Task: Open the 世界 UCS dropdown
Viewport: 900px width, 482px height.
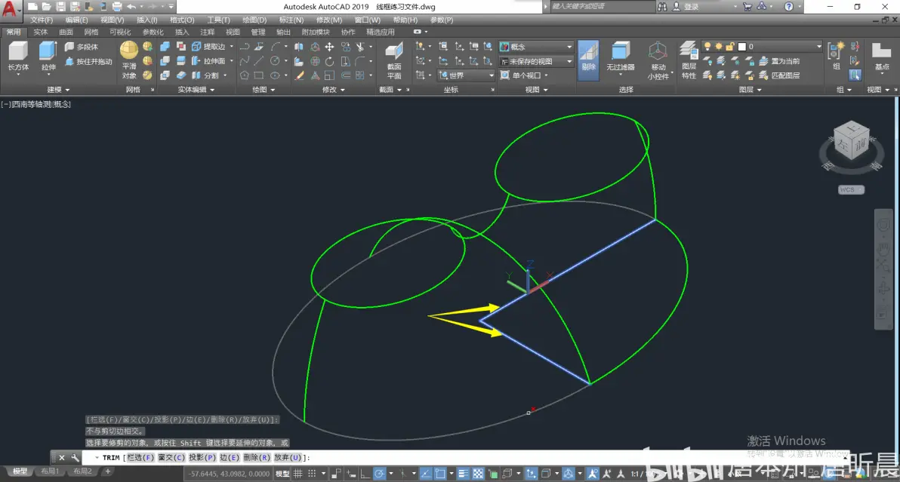Action: [466, 75]
